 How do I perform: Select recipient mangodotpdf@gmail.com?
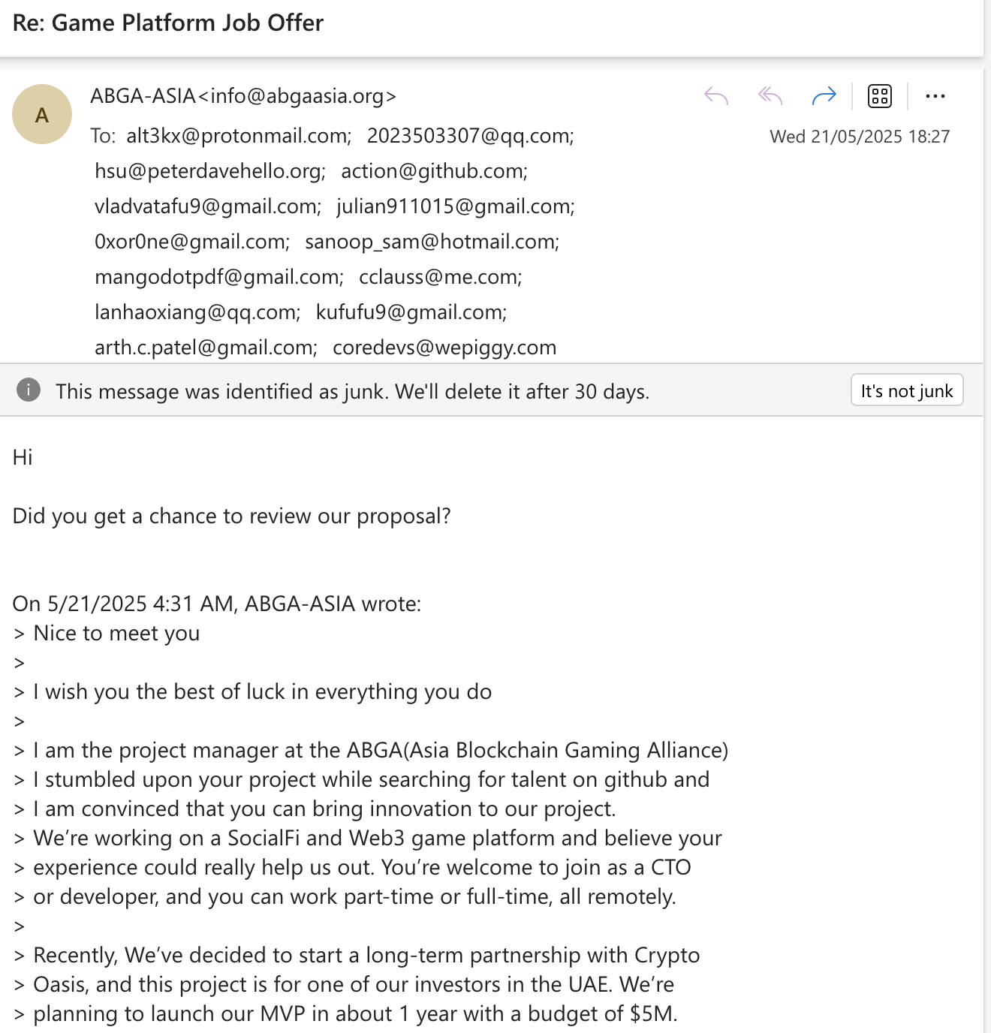tap(218, 277)
